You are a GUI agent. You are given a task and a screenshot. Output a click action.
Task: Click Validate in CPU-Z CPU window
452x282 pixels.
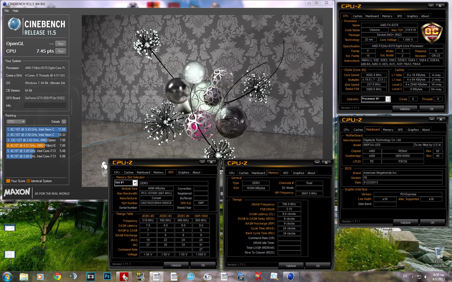click(405, 109)
